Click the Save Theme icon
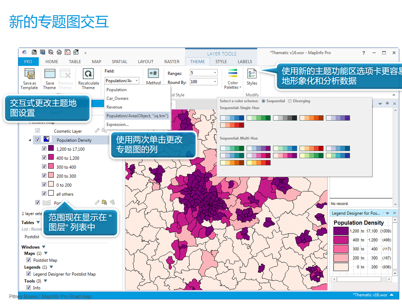The image size is (402, 304). 50,74
